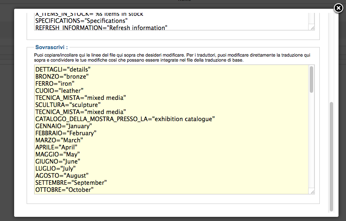The height and width of the screenshot is (221, 346).
Task: Click the resize handle of the Sovrascrivi textarea
Action: [312, 192]
